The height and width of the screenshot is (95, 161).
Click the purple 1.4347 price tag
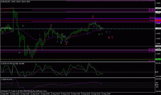158,22
